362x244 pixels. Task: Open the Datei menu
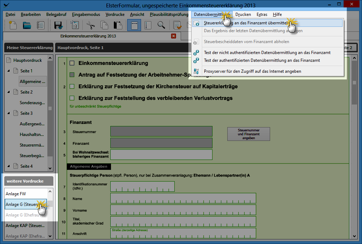[x=10, y=14]
